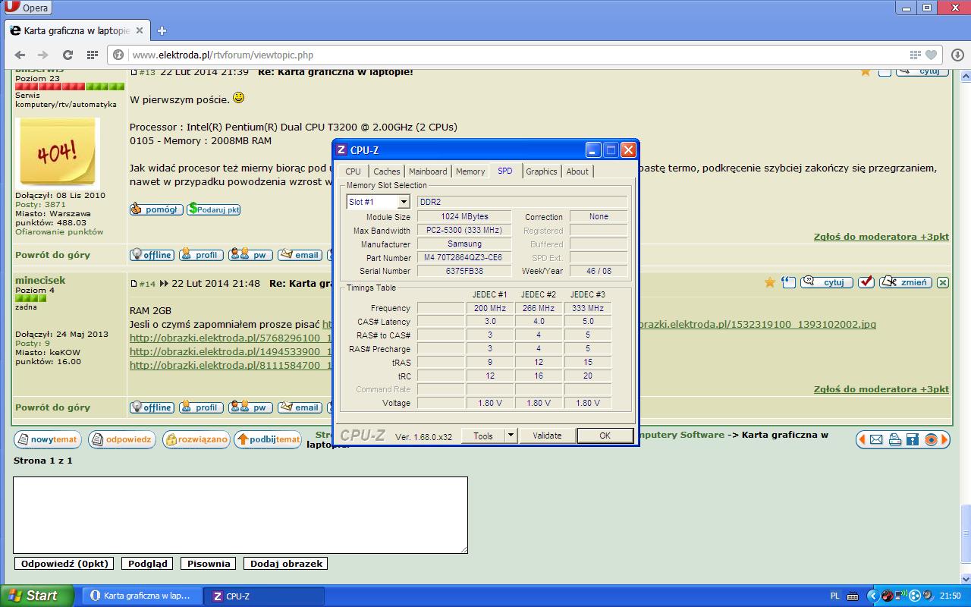Click the 'rozwiązano' solved button
Image resolution: width=971 pixels, height=607 pixels.
click(x=196, y=439)
